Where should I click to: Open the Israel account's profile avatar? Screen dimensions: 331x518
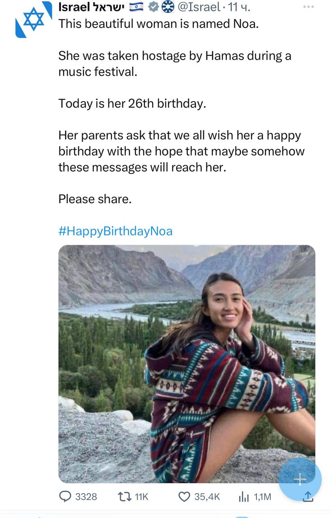tap(34, 19)
